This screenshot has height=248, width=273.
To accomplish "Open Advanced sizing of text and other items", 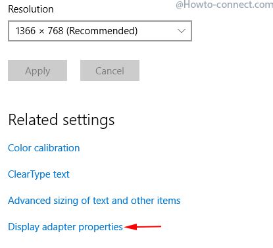I will [94, 201].
